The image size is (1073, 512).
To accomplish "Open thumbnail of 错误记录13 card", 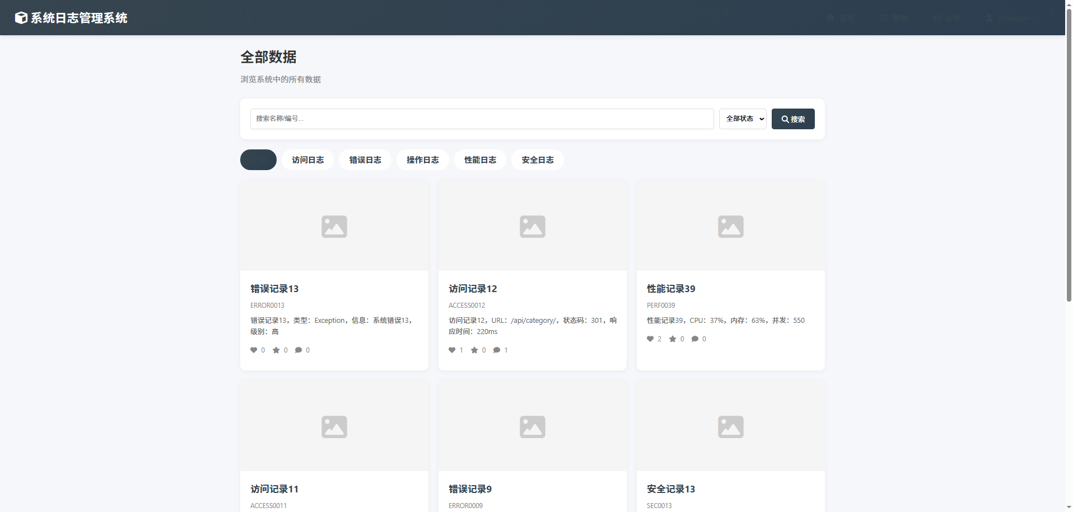I will (334, 226).
